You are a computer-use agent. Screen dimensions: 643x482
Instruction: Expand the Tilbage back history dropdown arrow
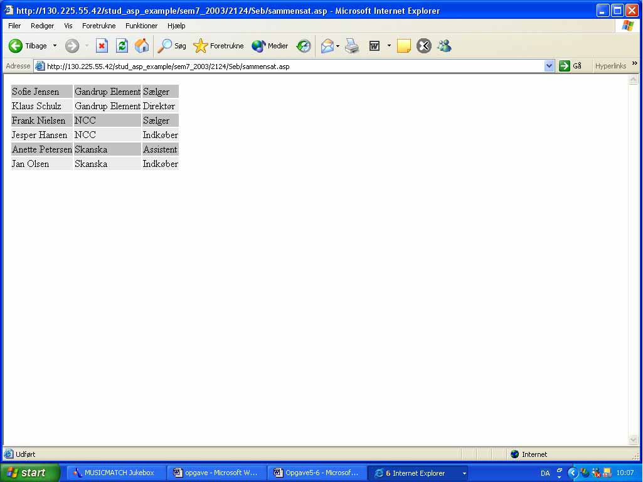click(x=55, y=46)
